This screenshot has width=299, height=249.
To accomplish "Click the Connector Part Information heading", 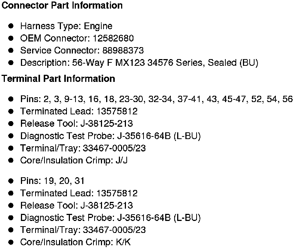I will [62, 6].
